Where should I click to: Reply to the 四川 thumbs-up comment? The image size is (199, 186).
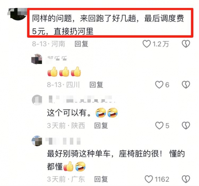(x=96, y=85)
